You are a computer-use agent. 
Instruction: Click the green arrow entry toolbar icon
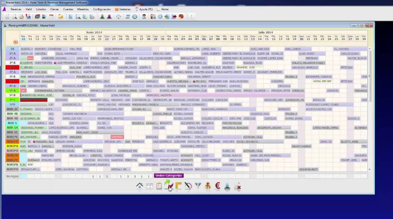[x=167, y=16]
